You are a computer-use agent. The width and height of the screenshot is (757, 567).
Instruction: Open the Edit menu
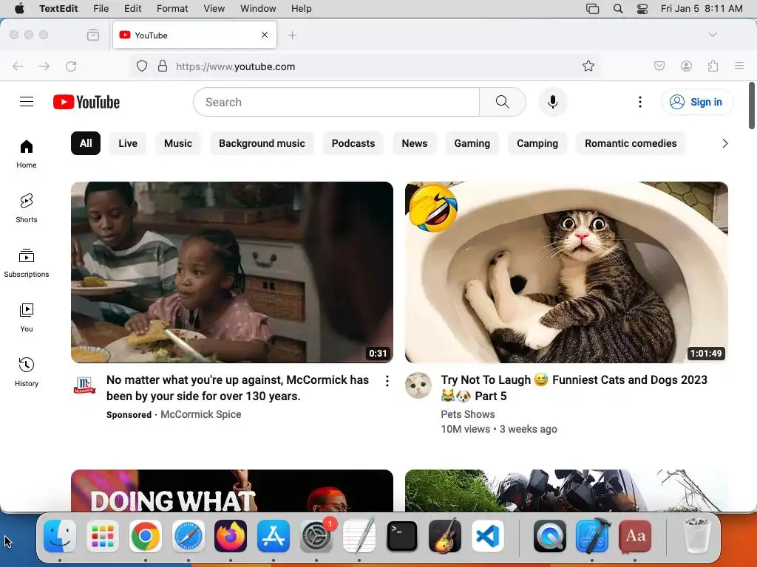click(133, 9)
